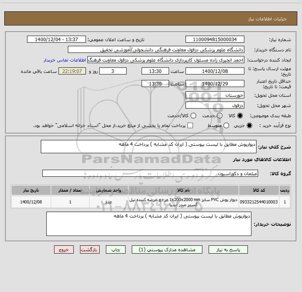The image size is (302, 292).
Task: Click the response deadline time 13:30 field
Action: click(x=155, y=71)
